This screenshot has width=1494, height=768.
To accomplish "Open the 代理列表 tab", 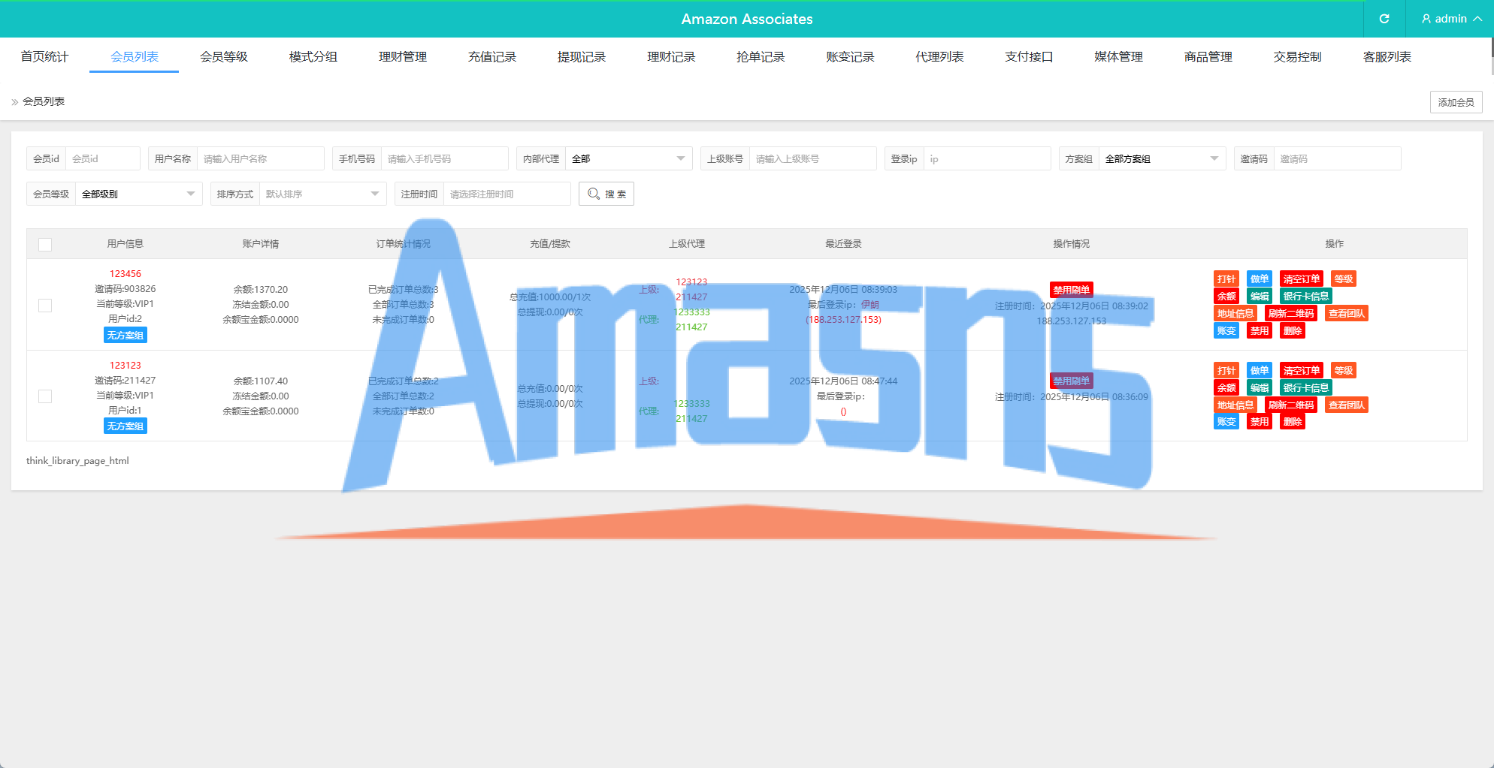I will pos(939,57).
